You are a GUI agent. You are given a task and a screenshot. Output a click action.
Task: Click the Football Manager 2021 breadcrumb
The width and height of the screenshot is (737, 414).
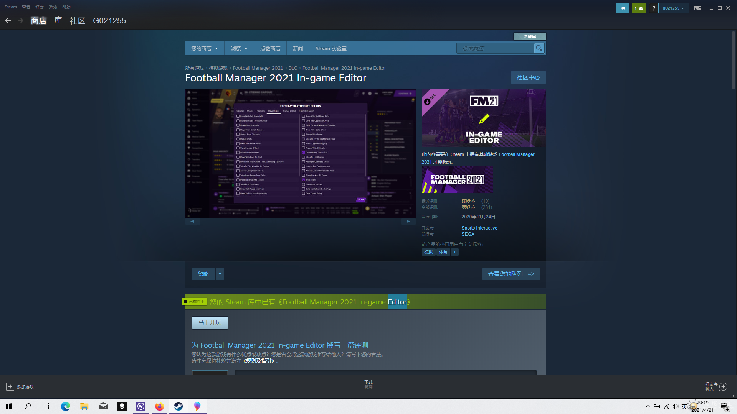coord(258,68)
